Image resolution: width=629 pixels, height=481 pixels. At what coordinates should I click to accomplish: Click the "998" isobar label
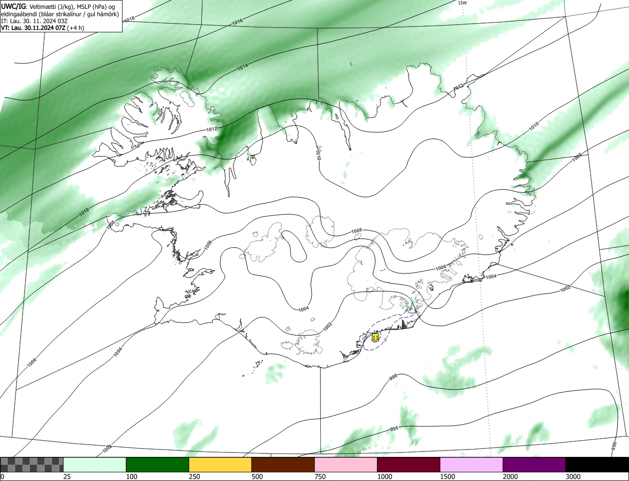point(393,377)
